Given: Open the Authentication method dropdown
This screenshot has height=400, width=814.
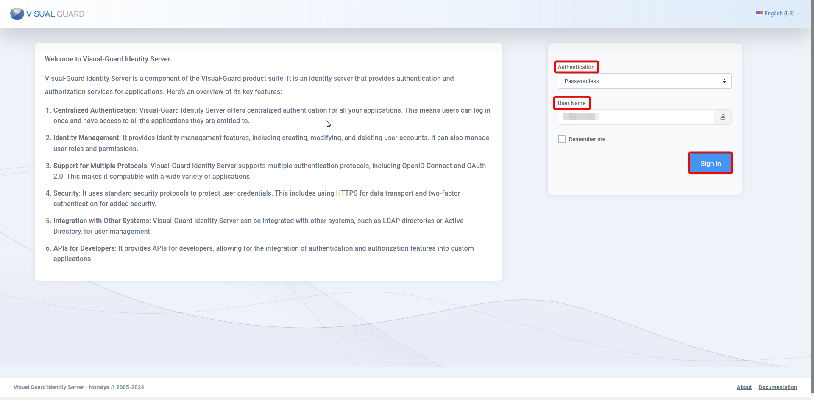Looking at the screenshot, I should (x=644, y=81).
